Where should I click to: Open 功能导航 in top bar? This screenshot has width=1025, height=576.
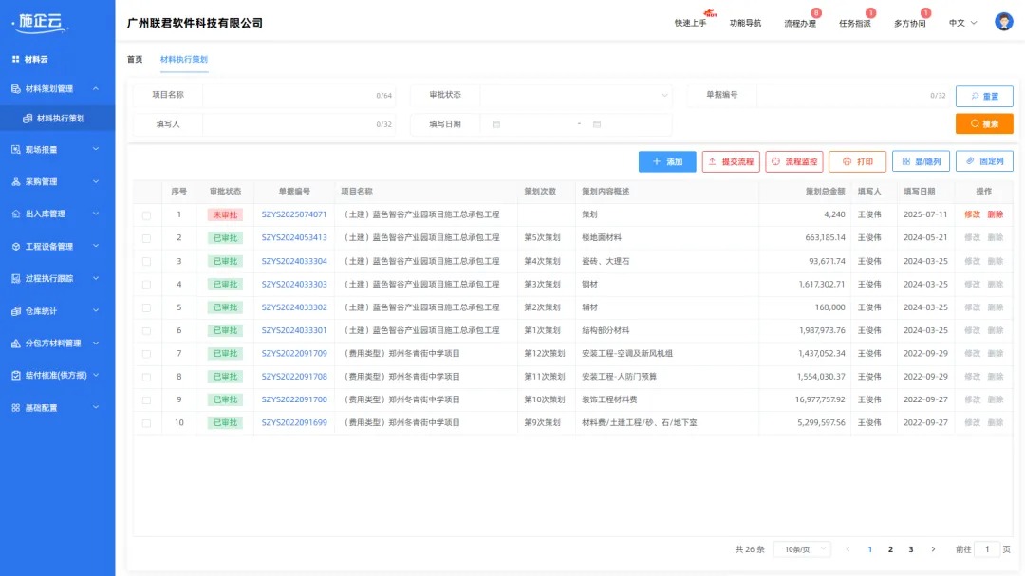click(745, 23)
